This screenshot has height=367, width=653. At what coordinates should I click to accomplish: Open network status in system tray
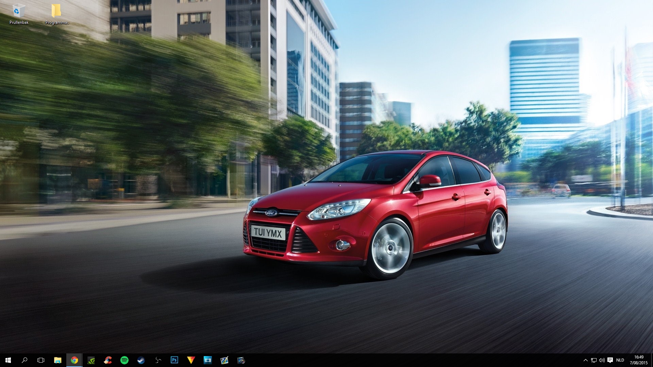tap(594, 360)
